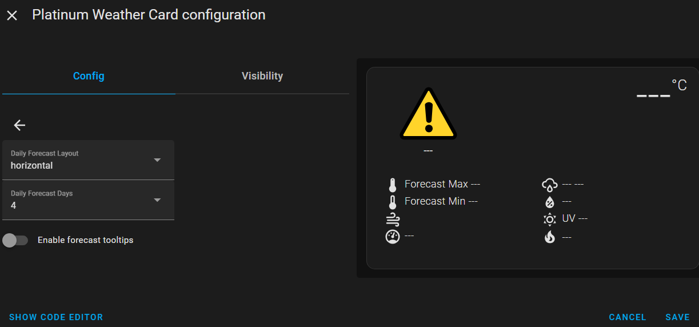Click the UV sun icon

(x=549, y=219)
